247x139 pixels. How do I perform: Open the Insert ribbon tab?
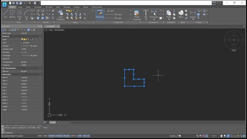(x=28, y=7)
